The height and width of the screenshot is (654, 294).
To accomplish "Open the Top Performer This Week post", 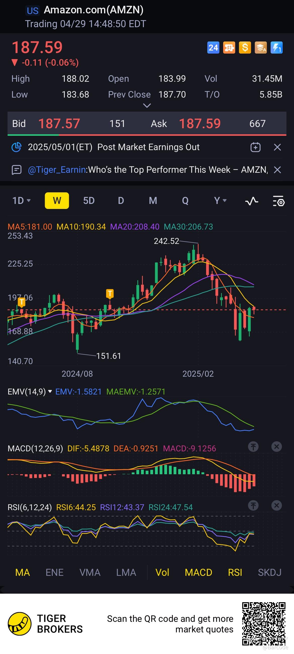I will tap(178, 169).
